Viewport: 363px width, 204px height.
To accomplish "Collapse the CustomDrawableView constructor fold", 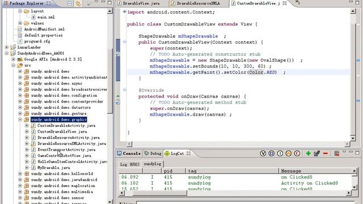I will 125,42.
